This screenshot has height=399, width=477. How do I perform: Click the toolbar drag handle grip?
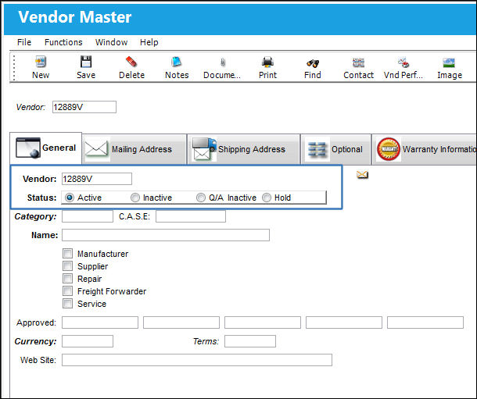(x=14, y=67)
